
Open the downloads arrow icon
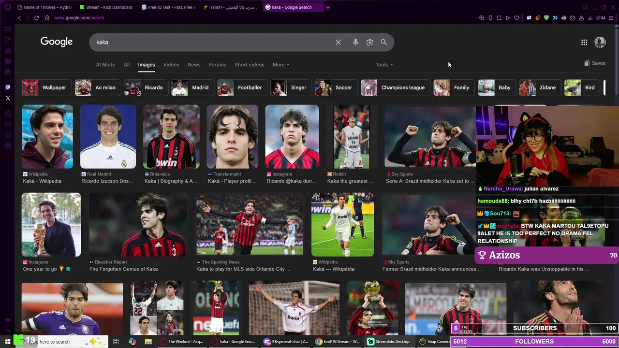pyautogui.click(x=590, y=18)
